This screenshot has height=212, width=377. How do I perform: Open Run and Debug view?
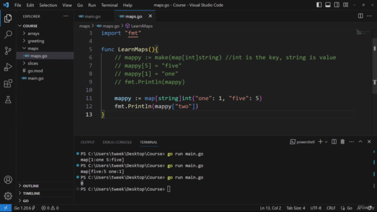(x=8, y=67)
